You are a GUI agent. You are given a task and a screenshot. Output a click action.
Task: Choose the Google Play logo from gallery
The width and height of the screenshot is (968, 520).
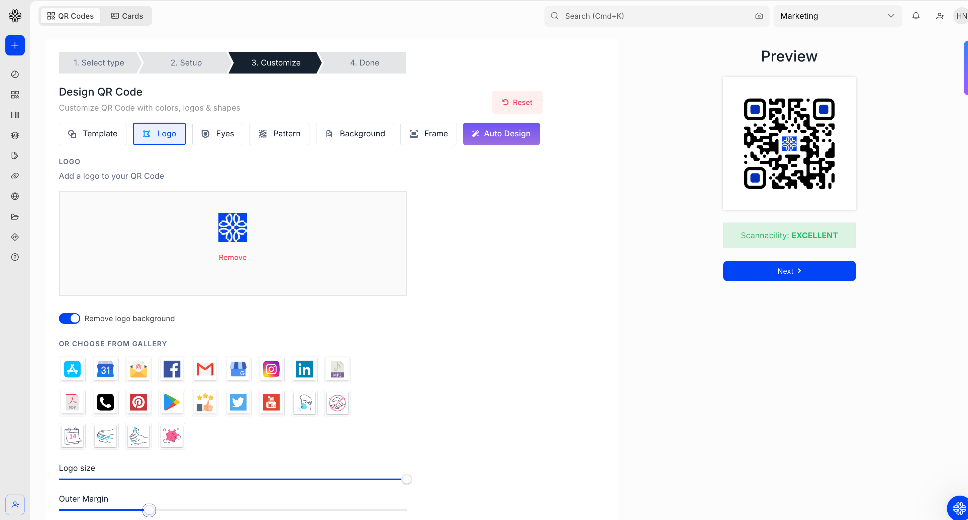172,402
